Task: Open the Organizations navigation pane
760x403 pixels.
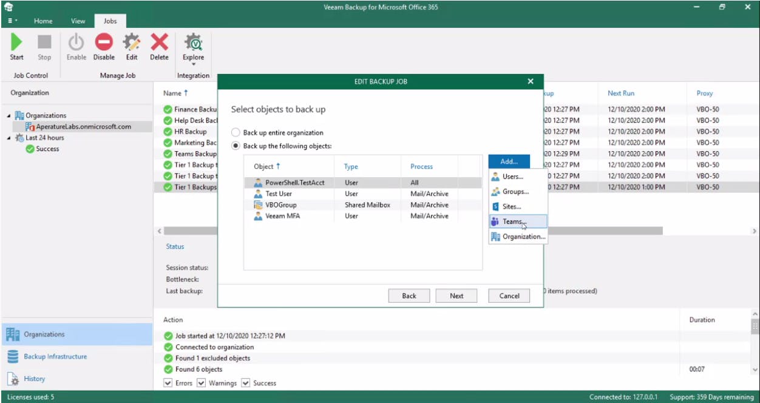Action: 76,334
